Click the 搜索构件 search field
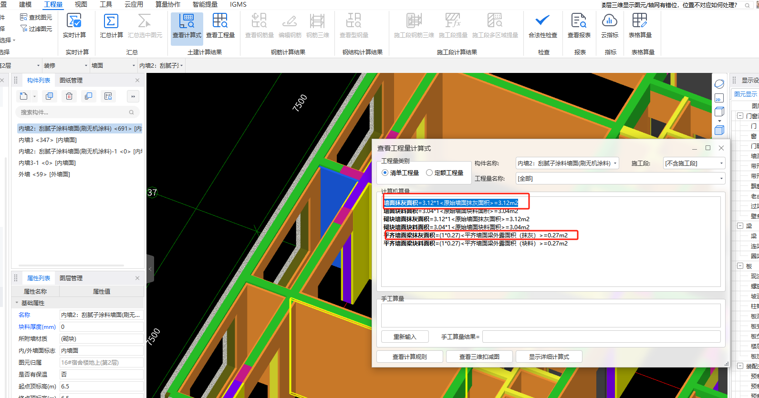The image size is (759, 398). [72, 112]
